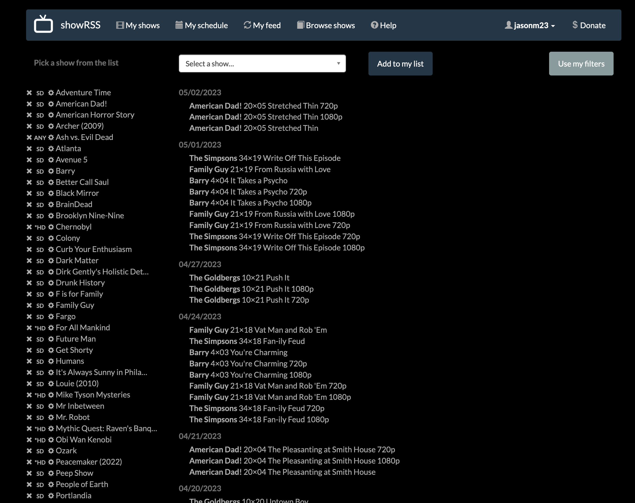
Task: Open settings gear for American Horror Story
Action: coord(51,115)
